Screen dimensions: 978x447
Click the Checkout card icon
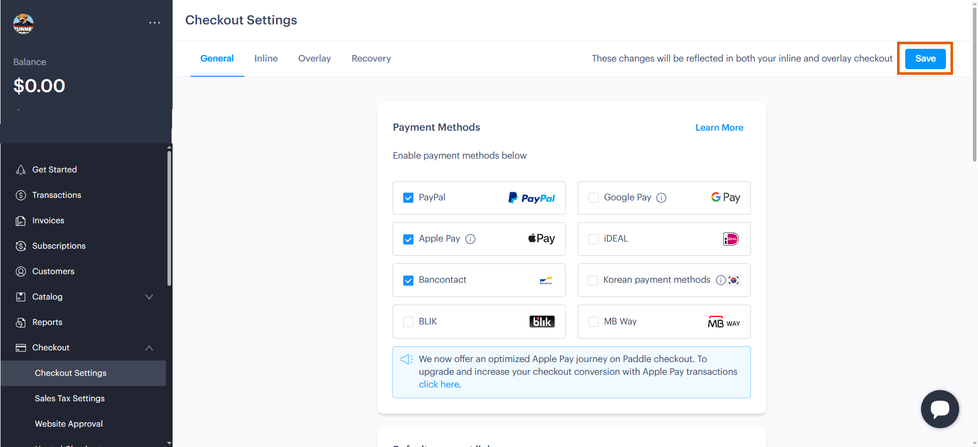[21, 348]
